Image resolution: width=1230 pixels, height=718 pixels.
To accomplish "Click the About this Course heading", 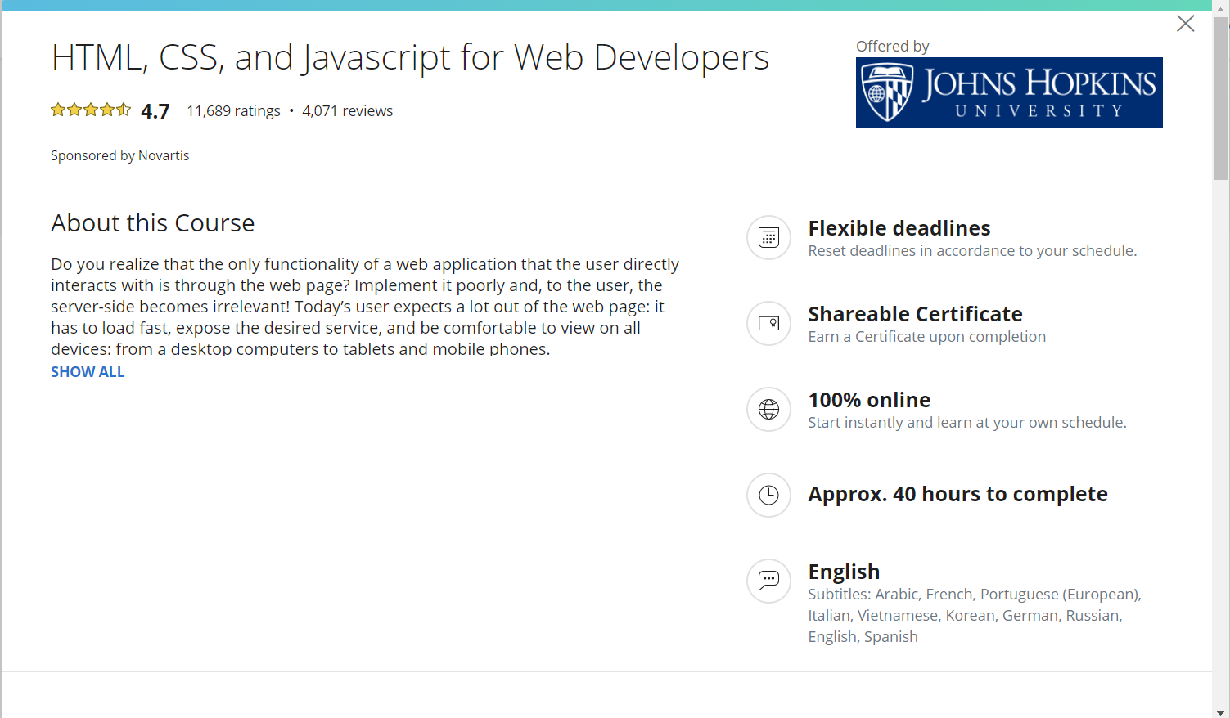I will (153, 222).
